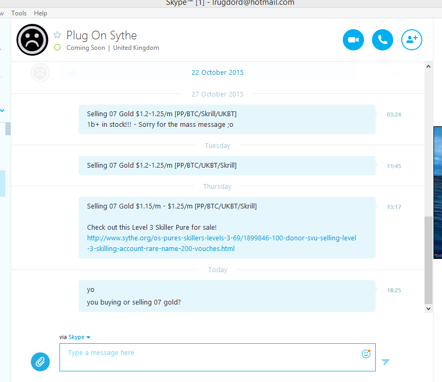
Task: Select 'you buying or selling 07 gold?' message
Action: pyautogui.click(x=134, y=302)
